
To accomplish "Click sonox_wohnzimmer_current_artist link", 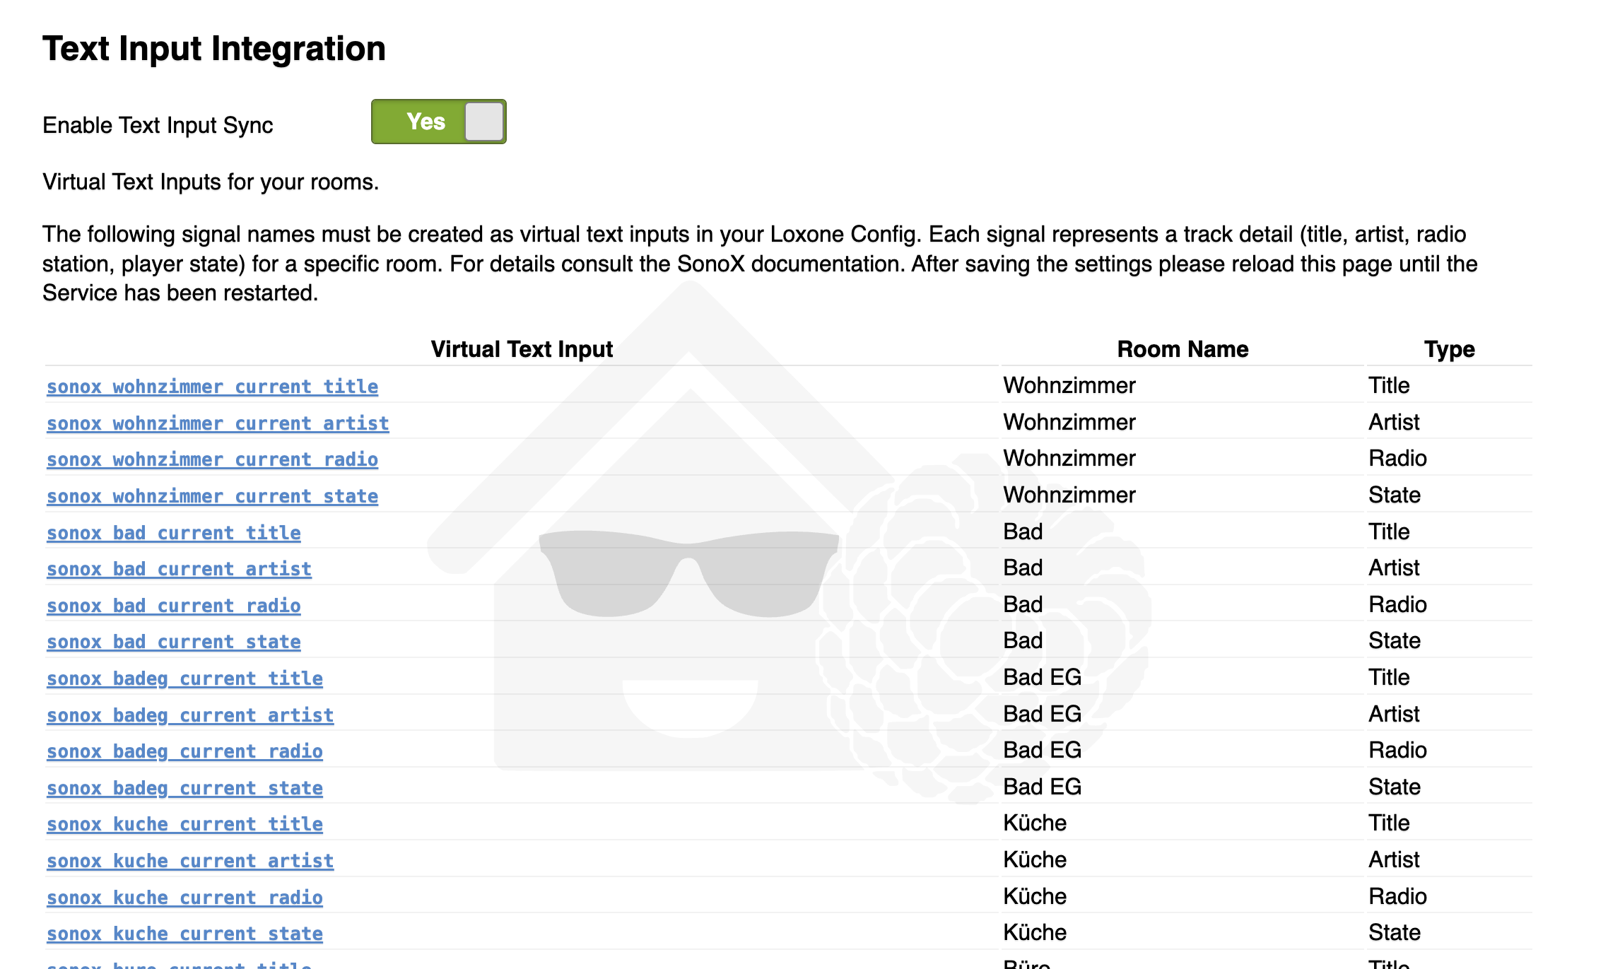I will click(x=218, y=423).
